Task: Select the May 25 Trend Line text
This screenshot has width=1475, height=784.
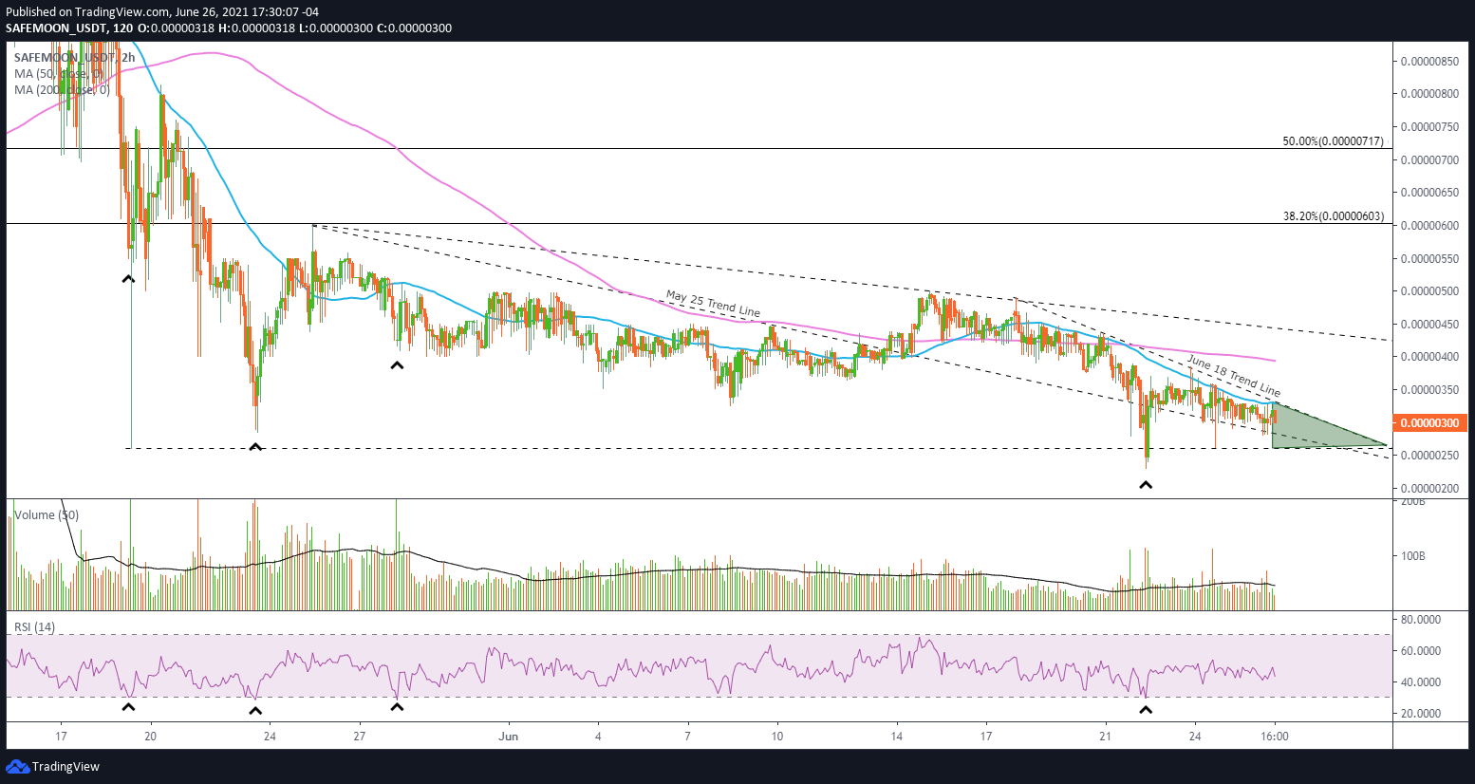Action: 713,304
